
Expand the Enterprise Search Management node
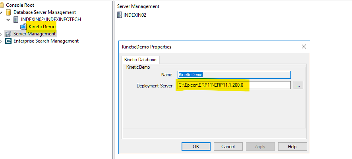[1, 41]
